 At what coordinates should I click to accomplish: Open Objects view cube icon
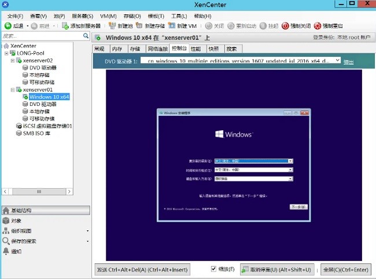coord(6,221)
